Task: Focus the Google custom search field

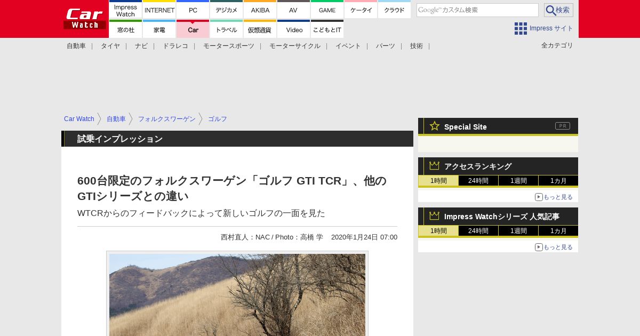Action: [x=477, y=10]
